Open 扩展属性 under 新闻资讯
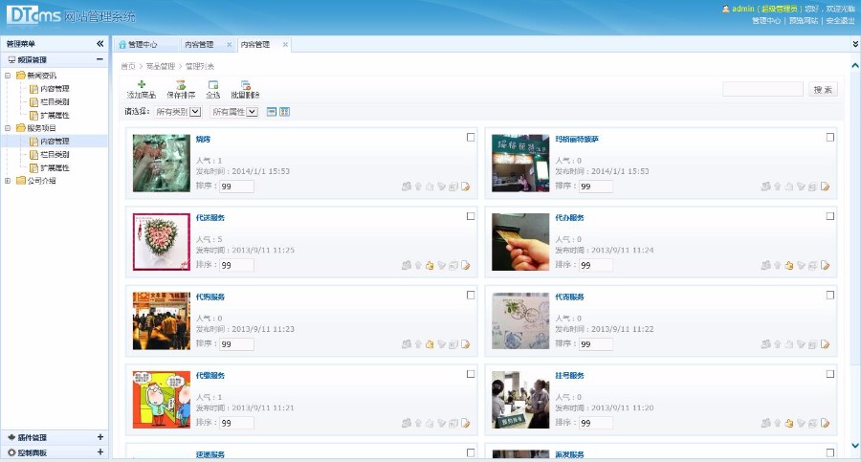861x462 pixels. [x=55, y=115]
